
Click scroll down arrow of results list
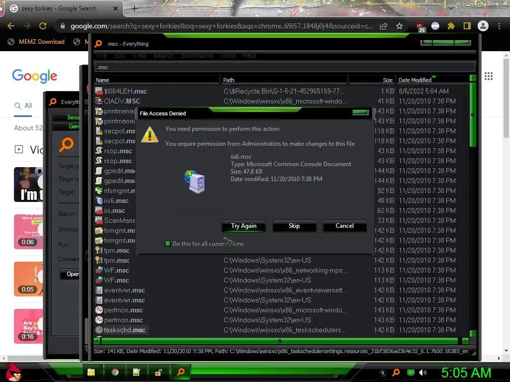click(x=473, y=333)
